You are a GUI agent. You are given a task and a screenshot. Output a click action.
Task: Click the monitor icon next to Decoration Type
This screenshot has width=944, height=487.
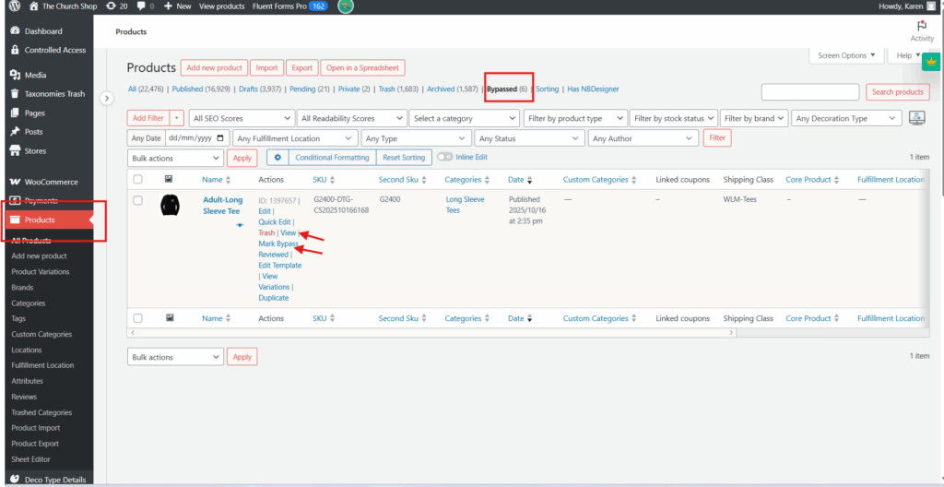click(917, 118)
